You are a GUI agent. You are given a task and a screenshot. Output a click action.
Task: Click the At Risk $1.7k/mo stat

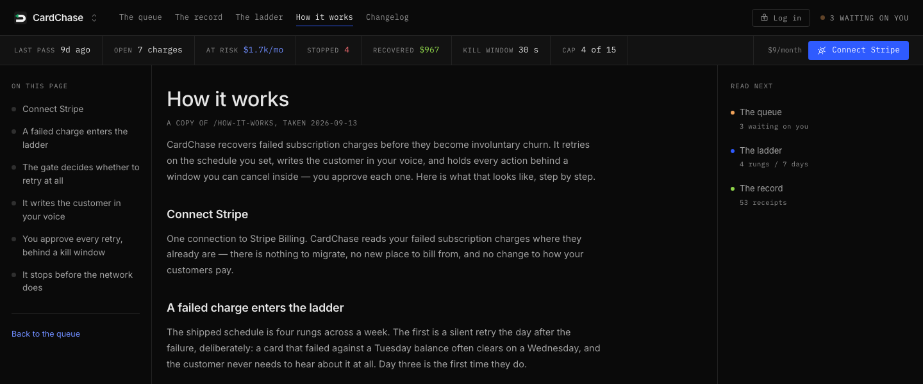245,50
